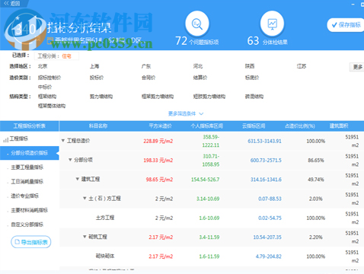Collapse the 土(石)方工程 row
This screenshot has height=274, width=364.
(85, 199)
